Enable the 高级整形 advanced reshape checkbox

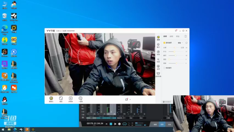pyautogui.click(x=164, y=68)
